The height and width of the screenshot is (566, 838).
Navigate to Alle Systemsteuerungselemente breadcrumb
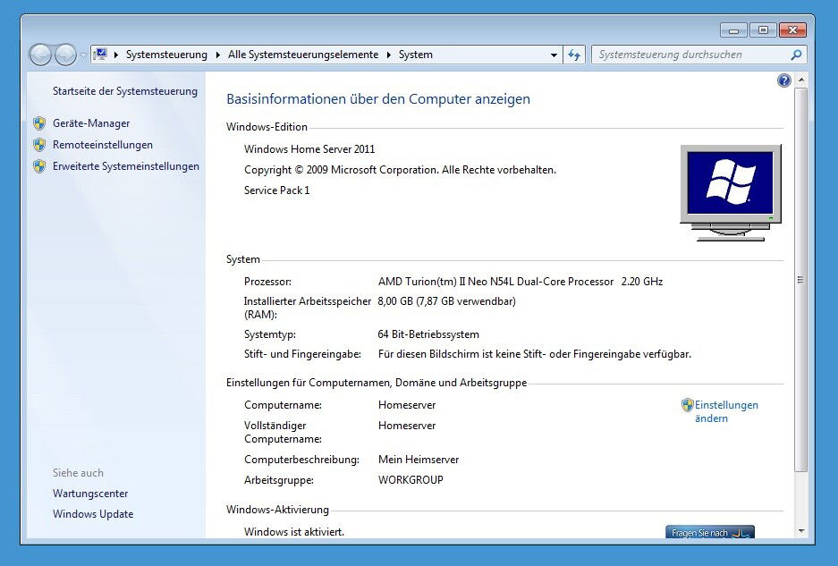[302, 55]
